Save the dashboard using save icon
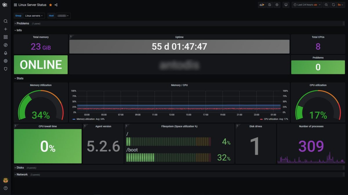 click(x=270, y=5)
